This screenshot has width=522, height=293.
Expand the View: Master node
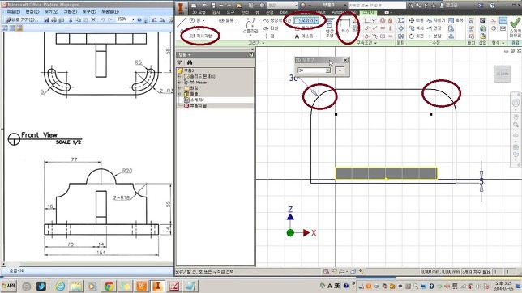coord(180,82)
